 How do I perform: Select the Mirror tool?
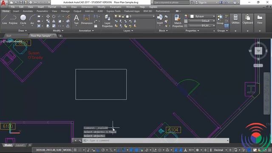pos(54,21)
